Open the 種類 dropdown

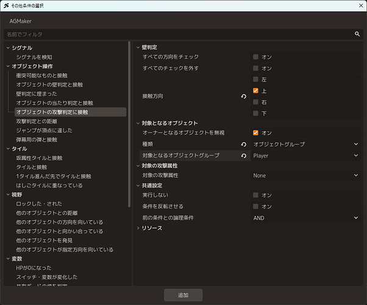tap(305, 145)
